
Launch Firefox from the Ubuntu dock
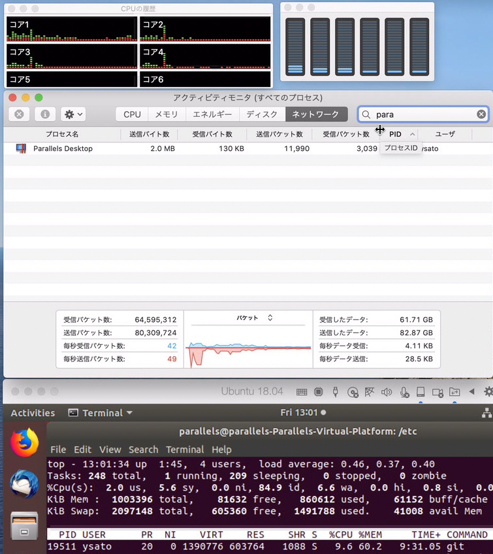[24, 444]
